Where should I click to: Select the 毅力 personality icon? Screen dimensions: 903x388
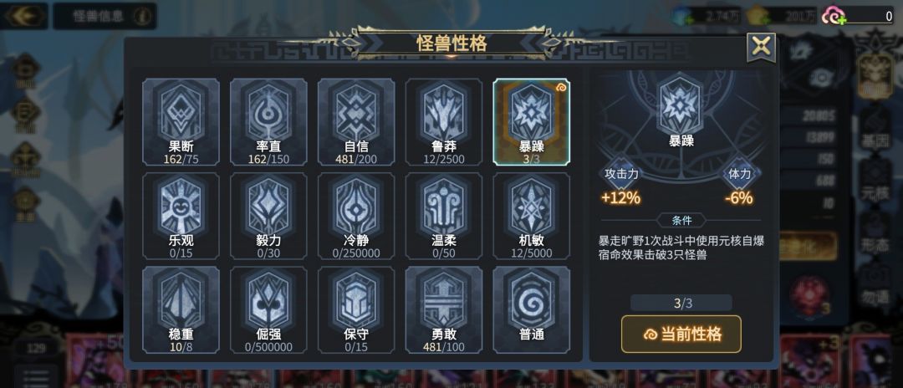click(268, 216)
